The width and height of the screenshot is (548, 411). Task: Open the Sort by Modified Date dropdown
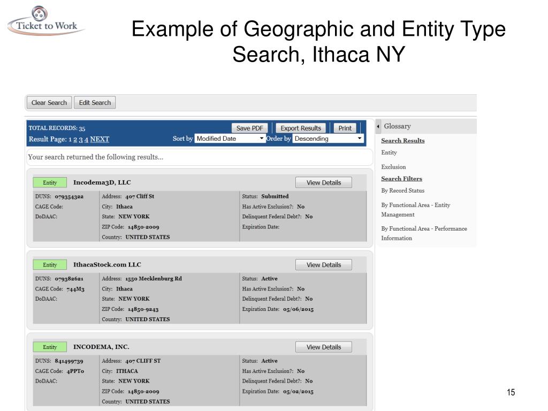click(x=230, y=139)
